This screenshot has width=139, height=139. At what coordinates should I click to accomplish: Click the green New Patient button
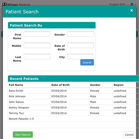click(23, 135)
